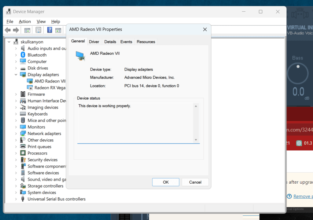Screen dimensions: 313x220
Task: Open the View menu
Action: 41,22
